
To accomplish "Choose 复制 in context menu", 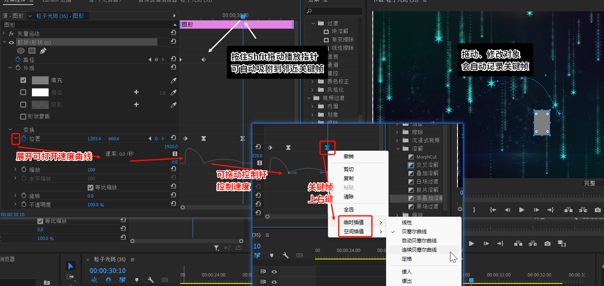I will pyautogui.click(x=349, y=178).
